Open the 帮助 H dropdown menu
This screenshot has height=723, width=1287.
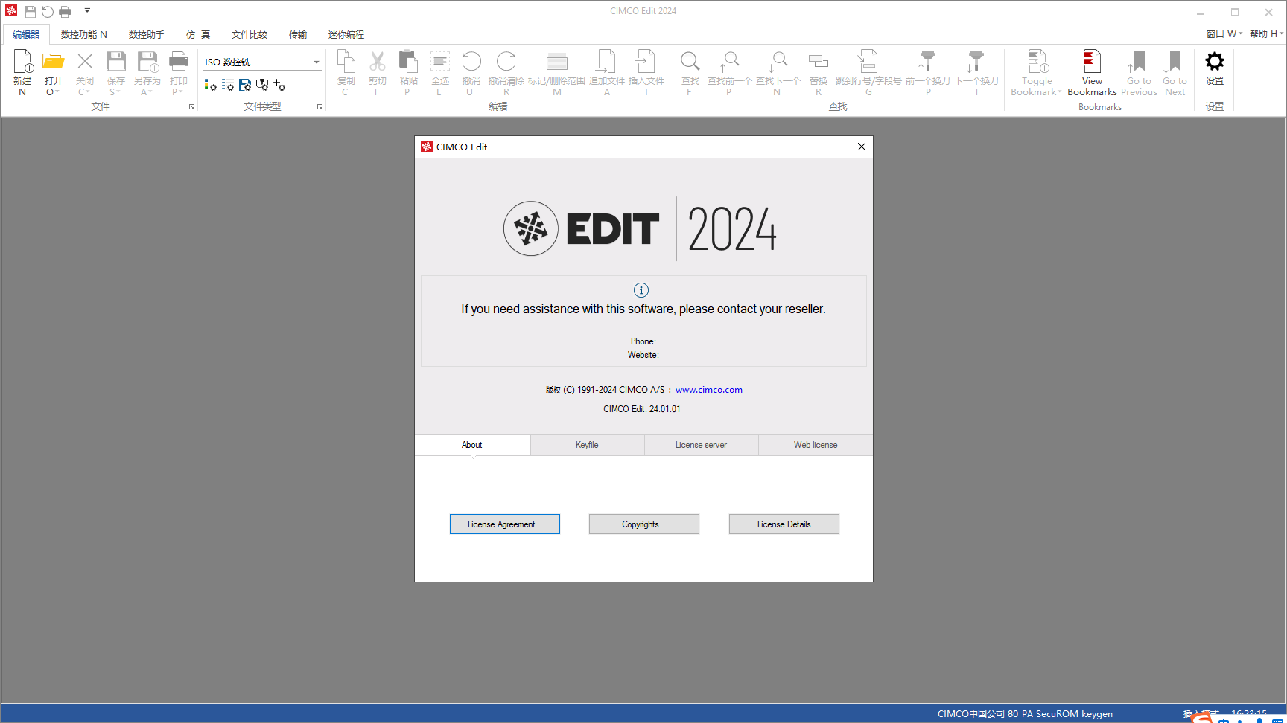pos(1266,34)
